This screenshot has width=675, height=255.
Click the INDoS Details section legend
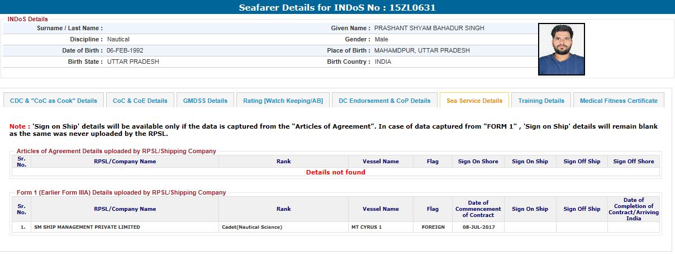pos(28,19)
